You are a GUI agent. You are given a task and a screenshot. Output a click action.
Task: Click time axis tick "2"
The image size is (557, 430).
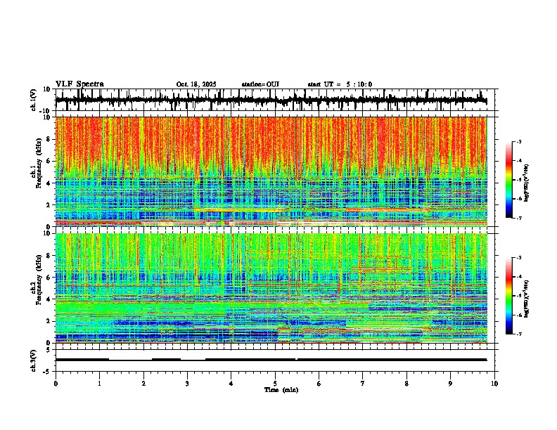point(143,384)
